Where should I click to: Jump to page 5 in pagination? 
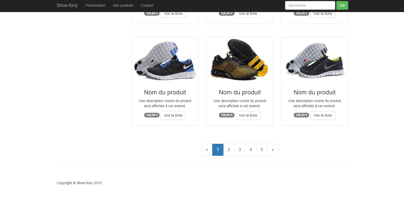pyautogui.click(x=262, y=150)
